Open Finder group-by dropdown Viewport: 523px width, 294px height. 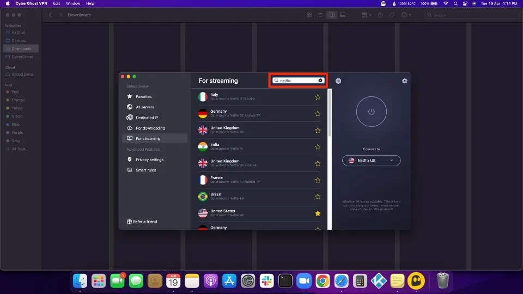366,15
